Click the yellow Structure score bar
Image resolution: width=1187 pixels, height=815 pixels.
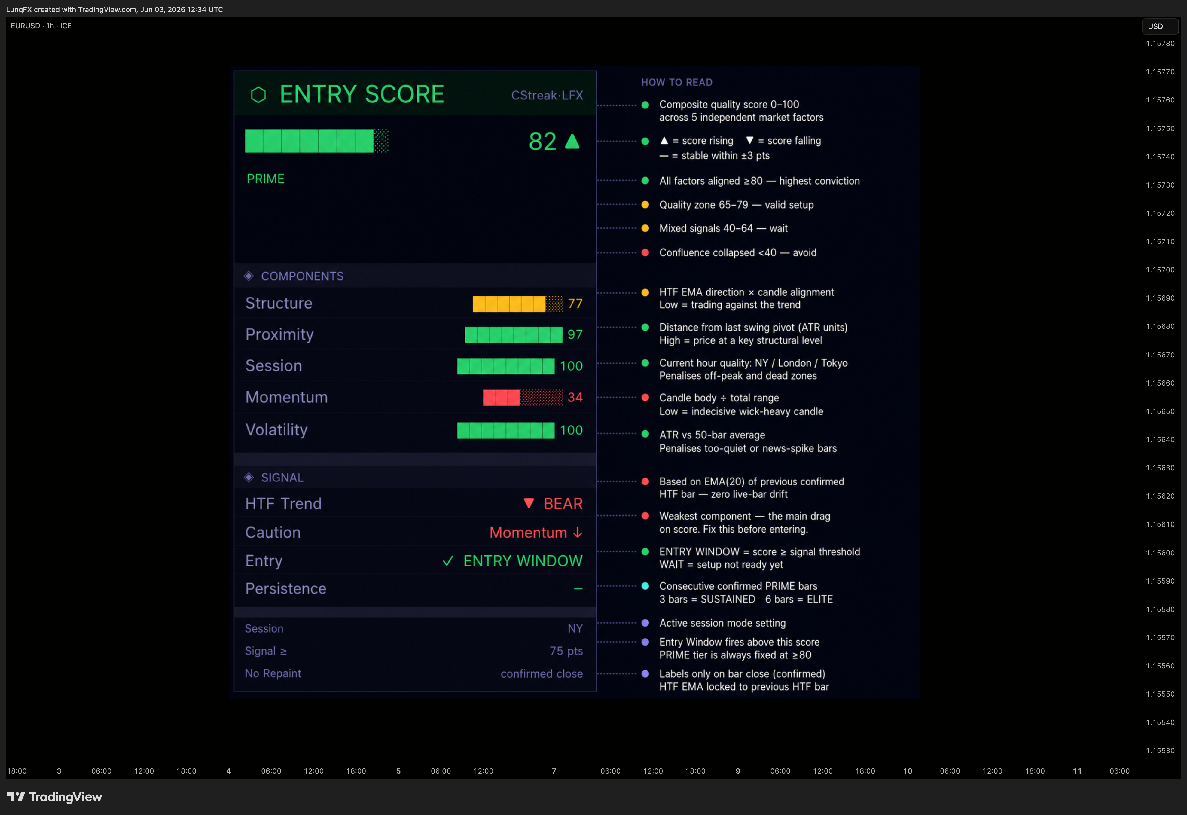click(518, 304)
